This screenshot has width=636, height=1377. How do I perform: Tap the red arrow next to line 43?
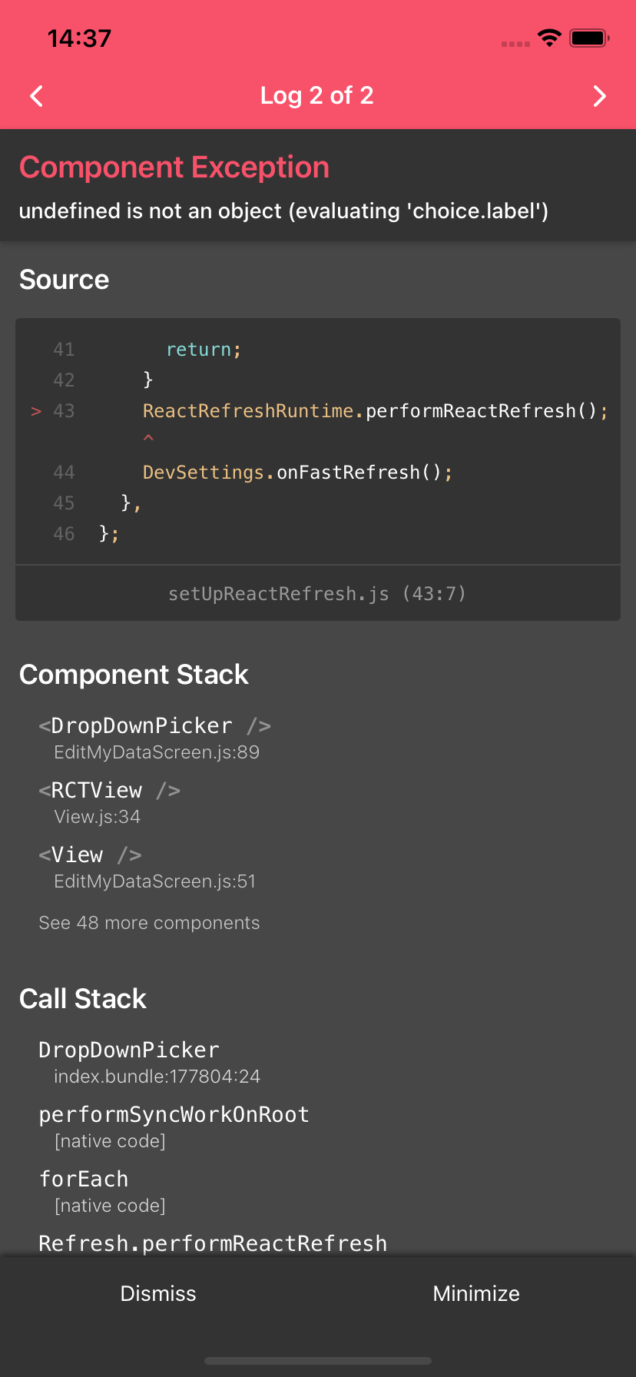[35, 411]
